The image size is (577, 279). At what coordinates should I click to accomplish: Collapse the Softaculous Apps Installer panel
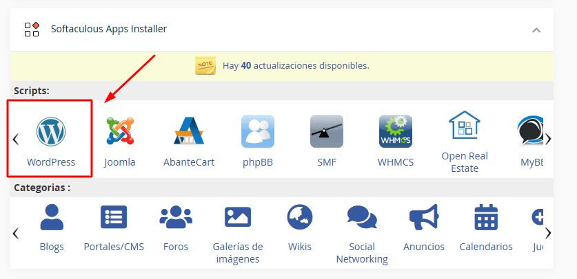tap(536, 30)
